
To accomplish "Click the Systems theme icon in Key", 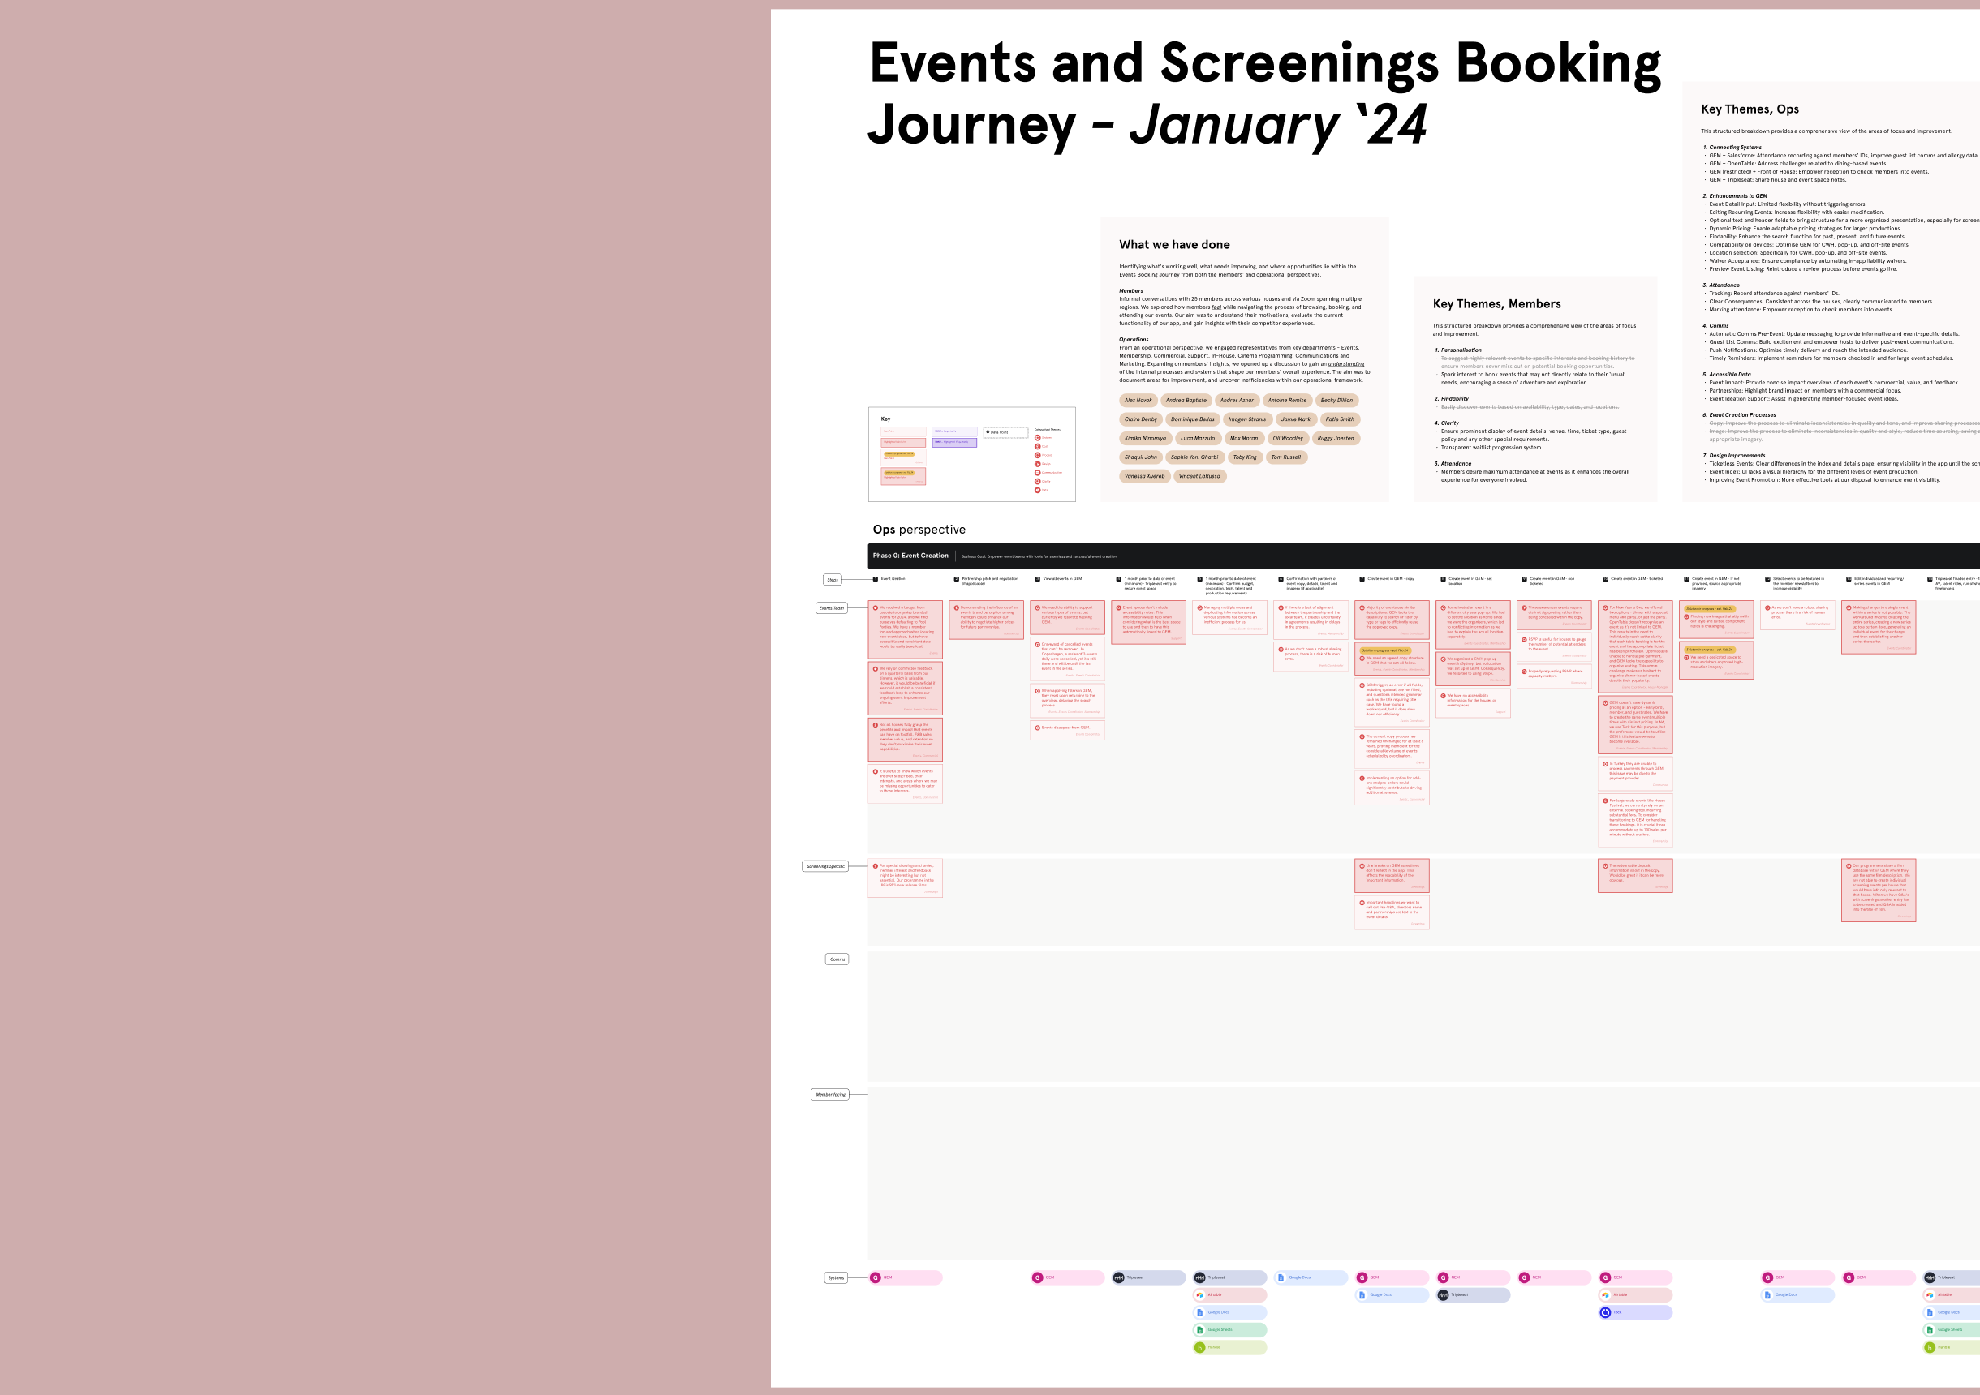I will 1037,438.
